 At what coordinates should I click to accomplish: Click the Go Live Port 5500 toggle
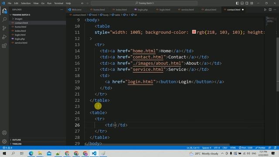click(246, 148)
